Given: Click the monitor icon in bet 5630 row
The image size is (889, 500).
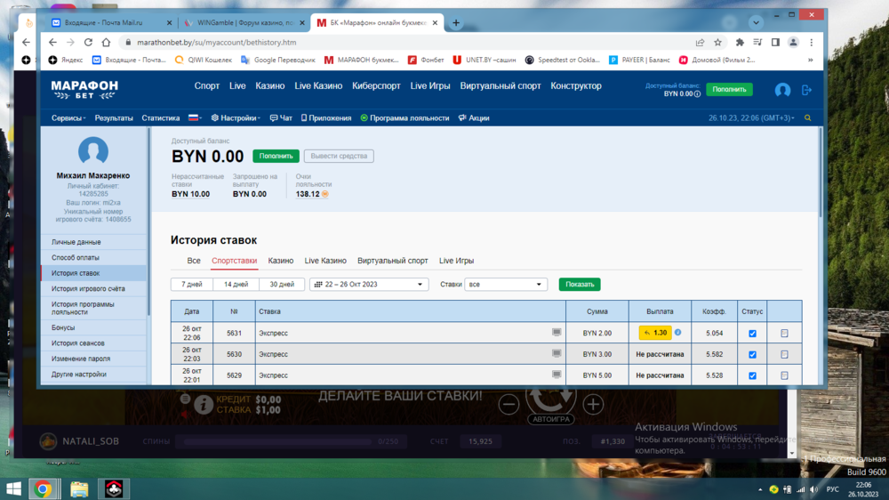Looking at the screenshot, I should tap(557, 354).
